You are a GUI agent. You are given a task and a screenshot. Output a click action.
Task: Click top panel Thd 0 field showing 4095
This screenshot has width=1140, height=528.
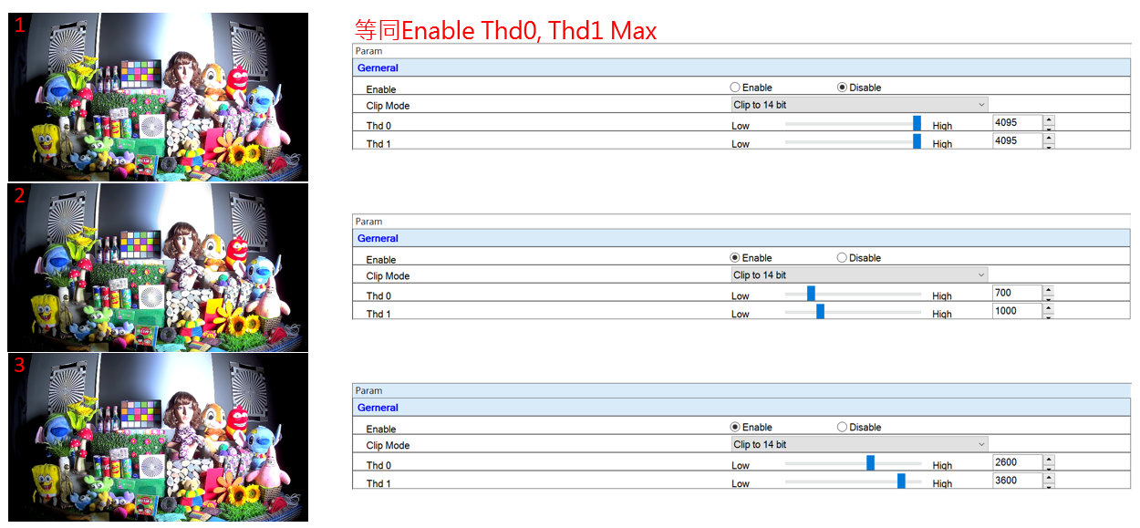point(1016,122)
